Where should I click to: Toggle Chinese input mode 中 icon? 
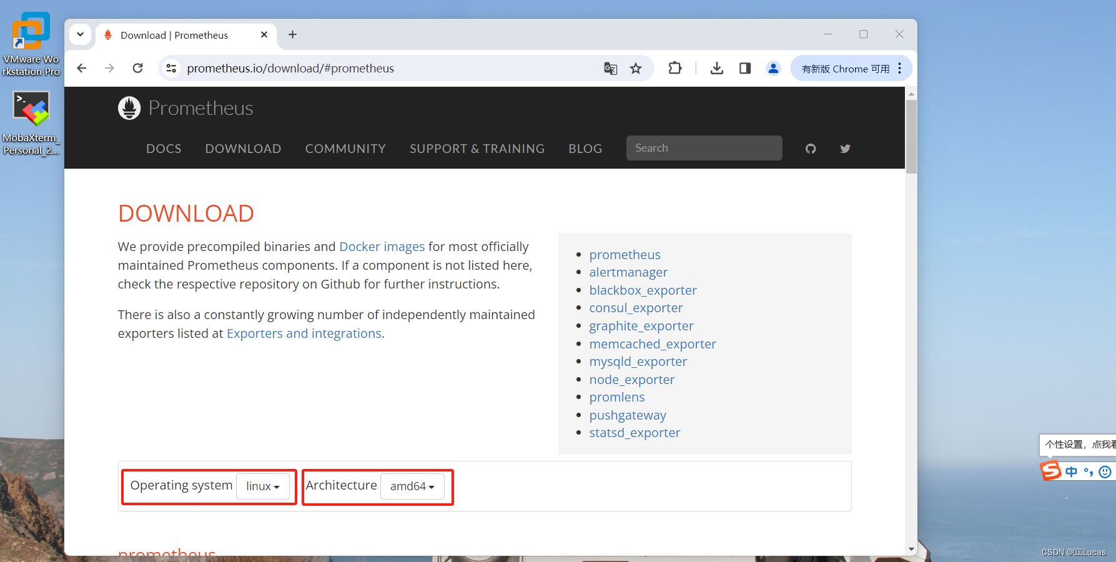point(1072,472)
